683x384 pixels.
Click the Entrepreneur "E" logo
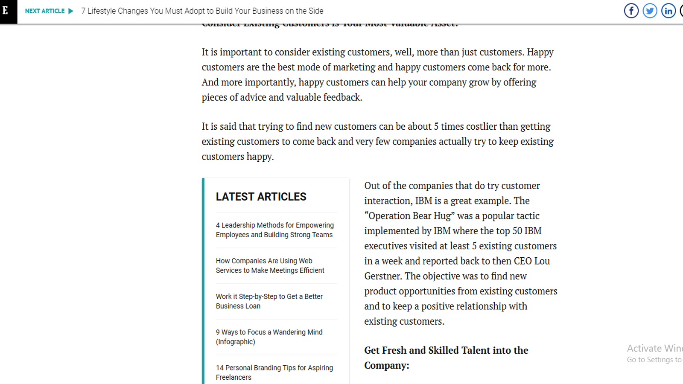click(6, 11)
